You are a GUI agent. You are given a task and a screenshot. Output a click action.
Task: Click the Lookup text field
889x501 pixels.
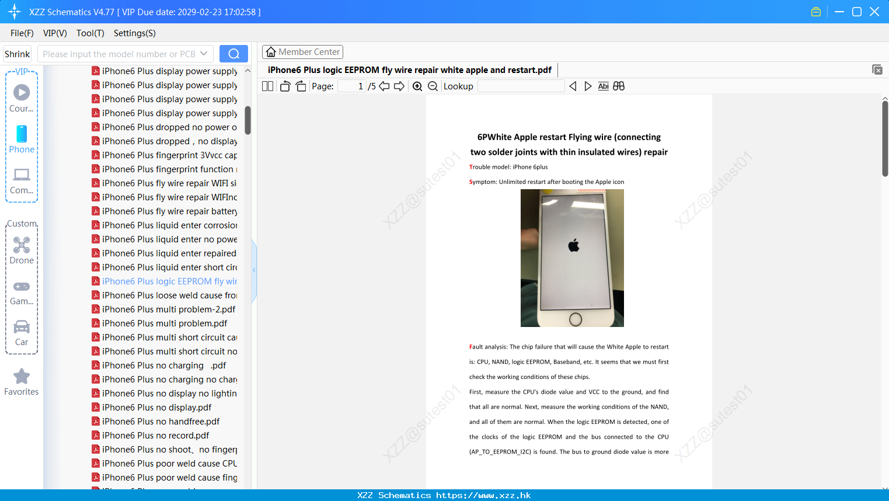coord(521,86)
